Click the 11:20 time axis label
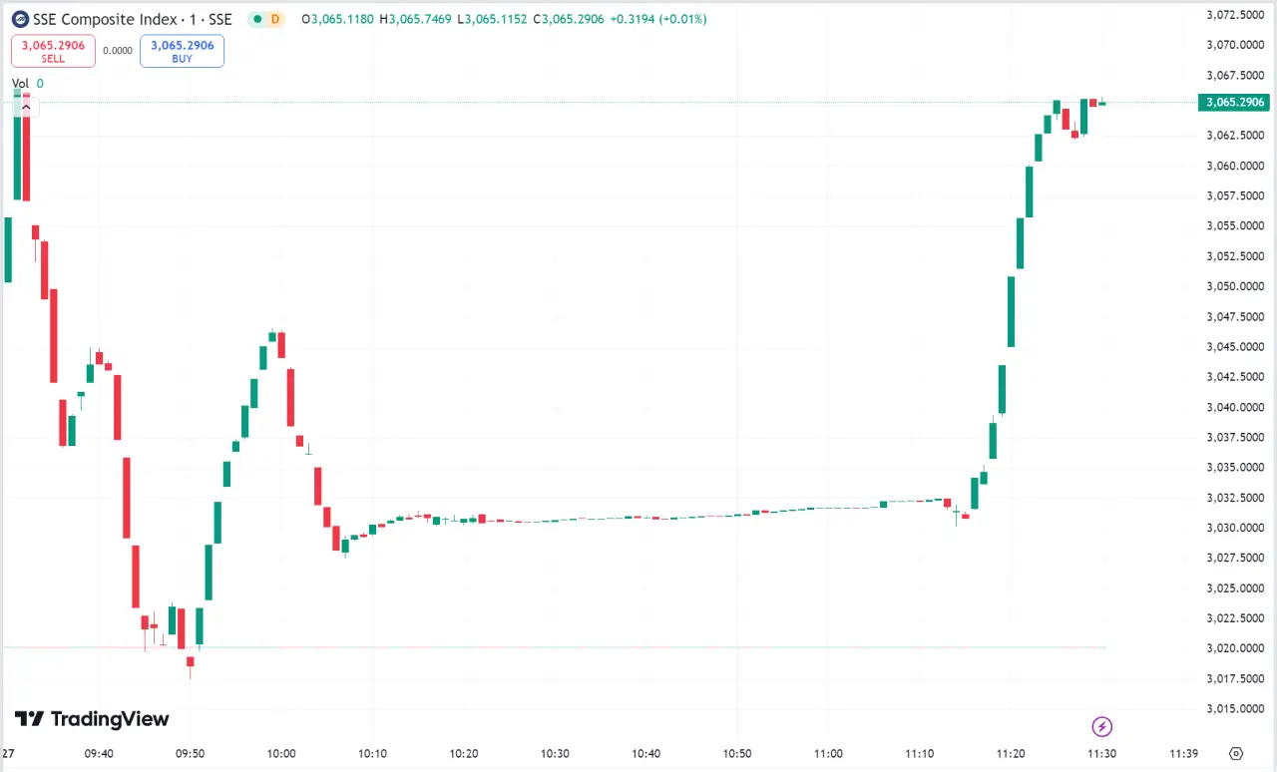This screenshot has width=1277, height=772. point(1011,753)
